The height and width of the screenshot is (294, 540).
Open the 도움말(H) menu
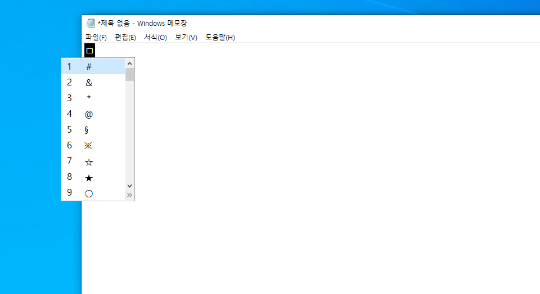tap(220, 37)
